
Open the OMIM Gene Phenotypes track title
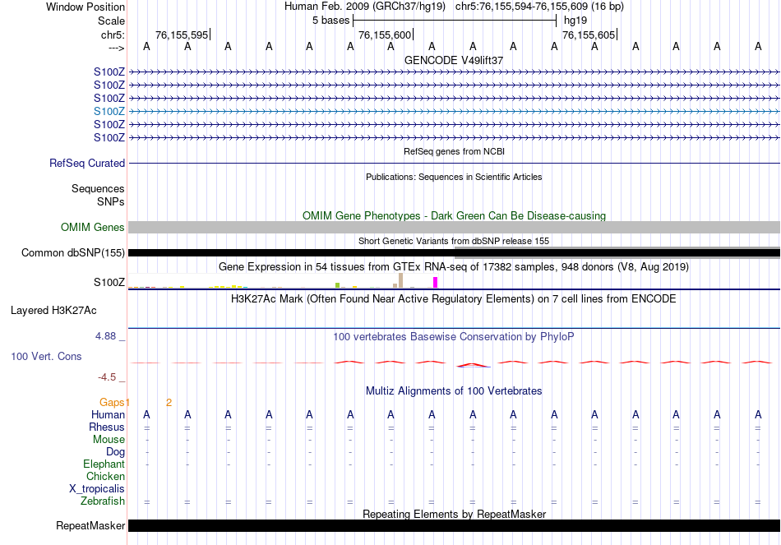point(454,215)
